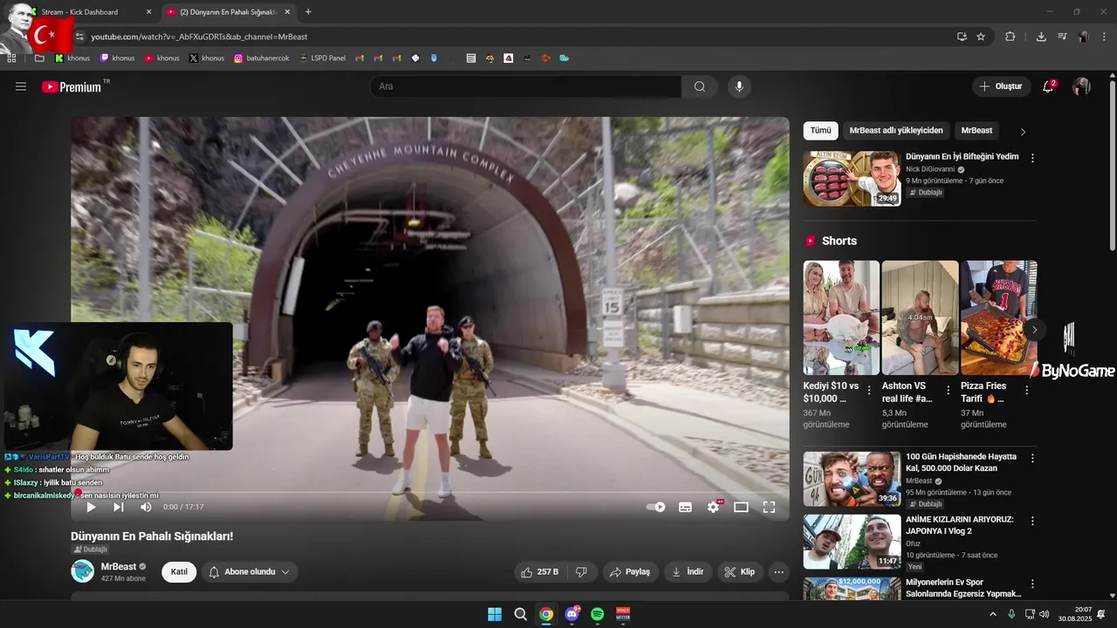Toggle subtitles on the player

coord(685,507)
